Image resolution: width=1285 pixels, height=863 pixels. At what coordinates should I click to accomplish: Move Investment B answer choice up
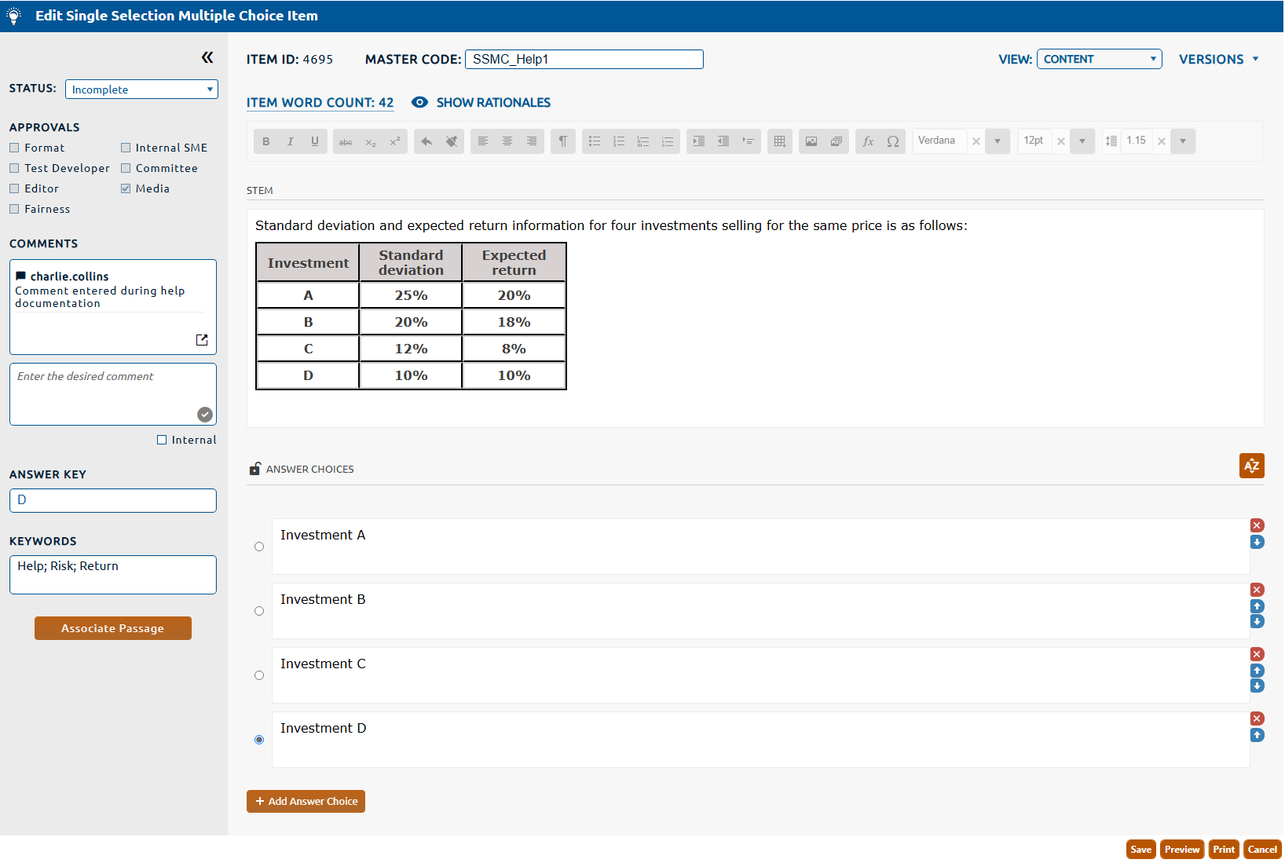tap(1257, 606)
